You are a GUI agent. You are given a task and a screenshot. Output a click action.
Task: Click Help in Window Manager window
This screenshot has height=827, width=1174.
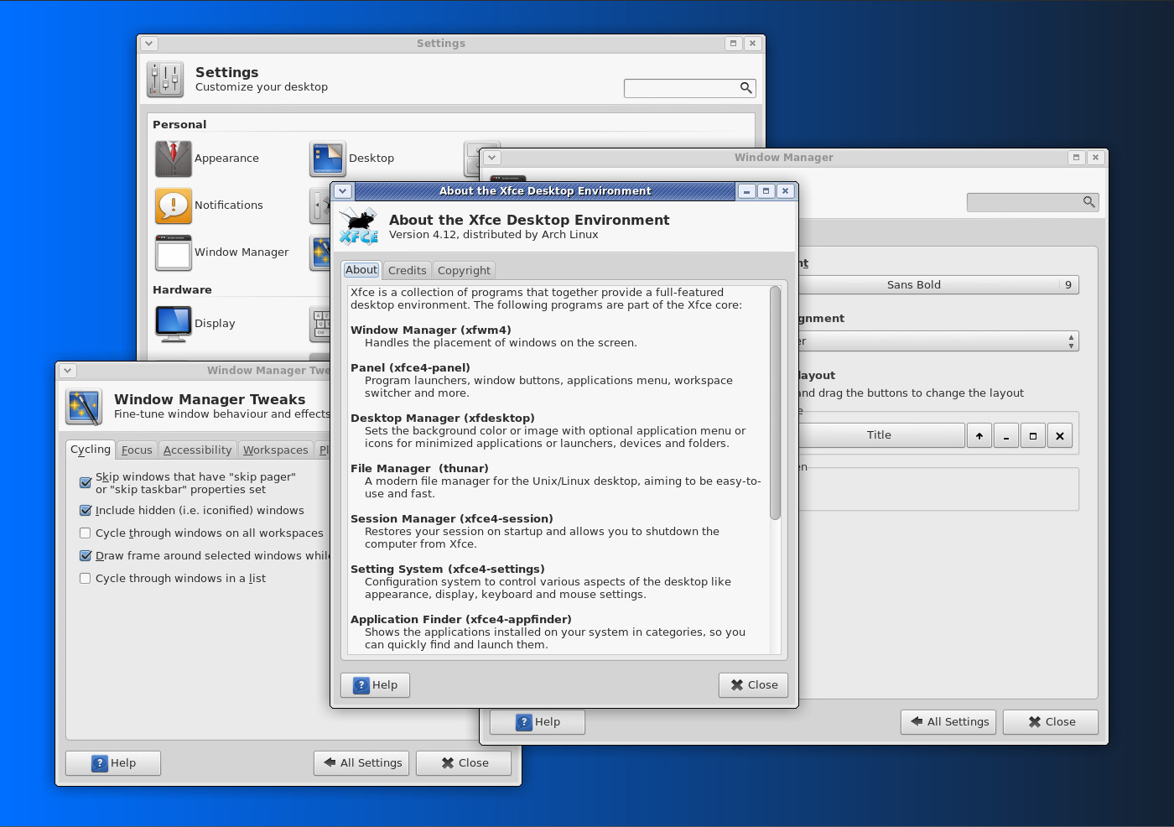[538, 722]
